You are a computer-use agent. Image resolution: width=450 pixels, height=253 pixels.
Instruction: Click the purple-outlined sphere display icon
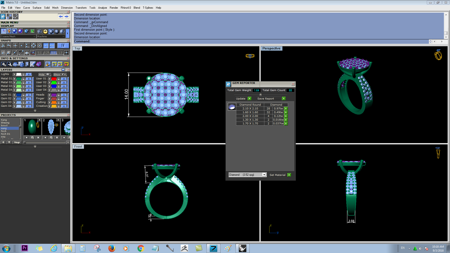(20, 31)
